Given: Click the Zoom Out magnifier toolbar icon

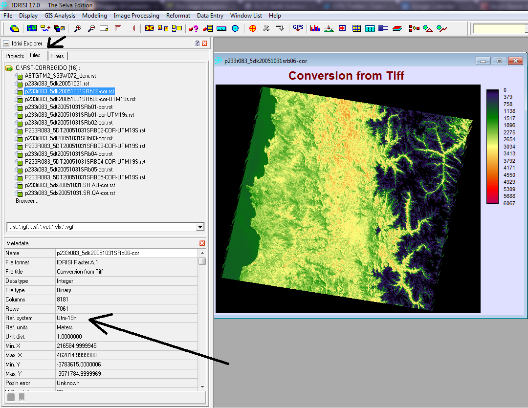Looking at the screenshot, I should 91,28.
